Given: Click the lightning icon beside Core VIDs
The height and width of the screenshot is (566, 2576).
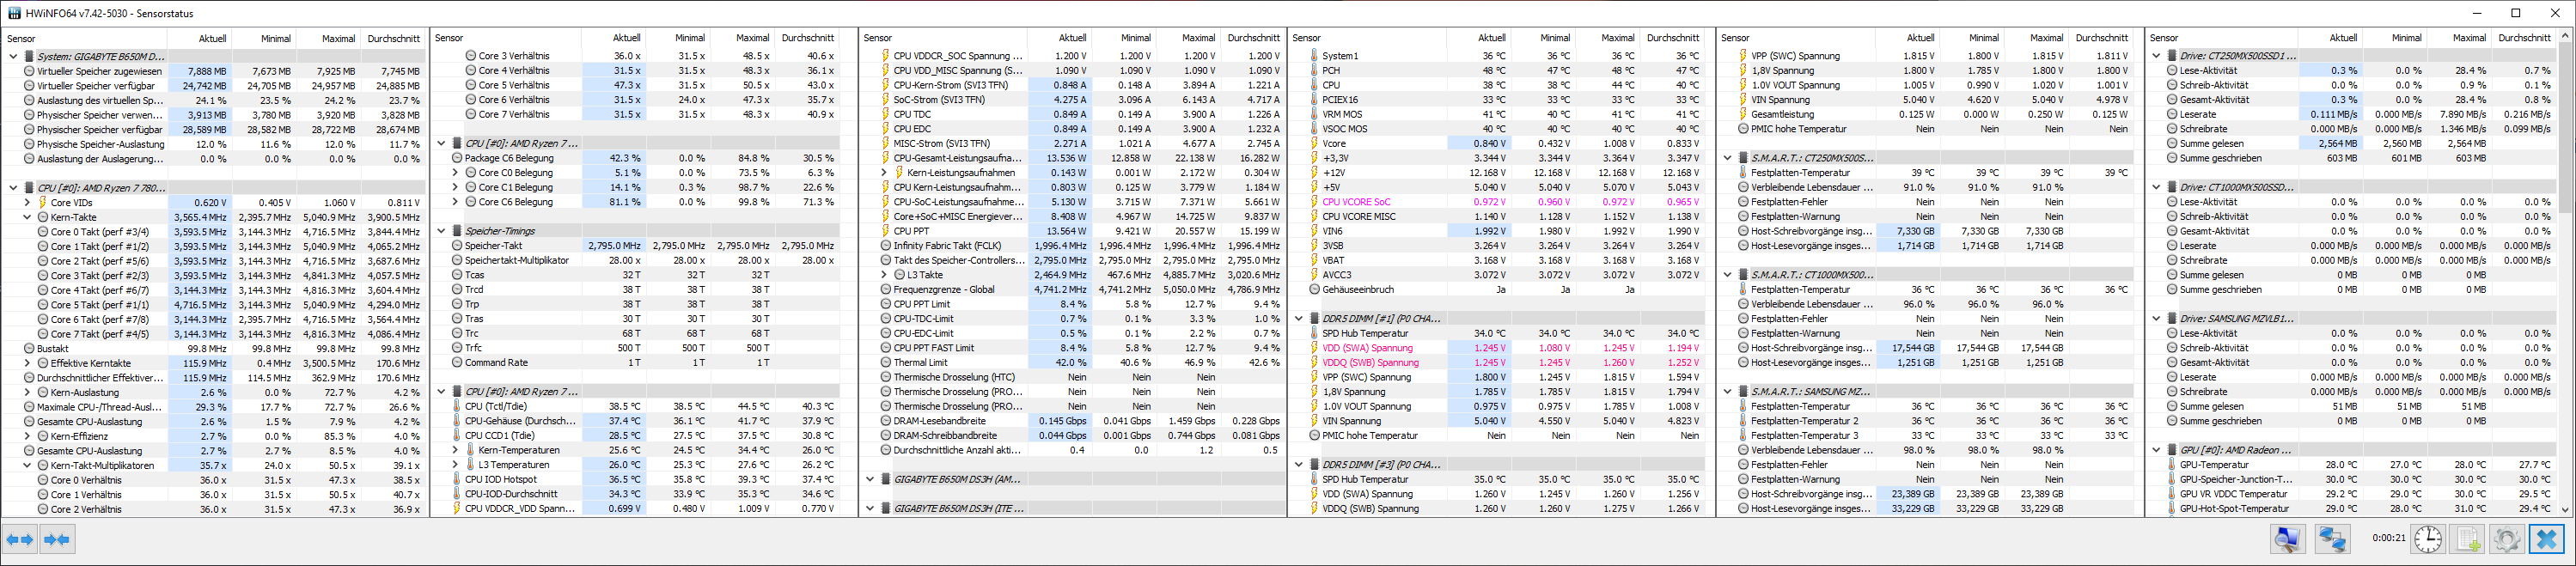Looking at the screenshot, I should (x=42, y=202).
